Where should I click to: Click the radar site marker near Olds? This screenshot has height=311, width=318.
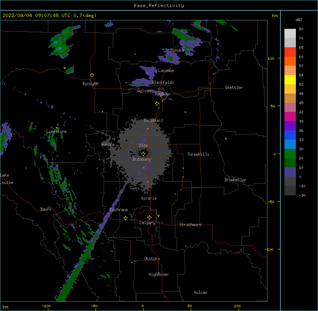click(x=143, y=154)
